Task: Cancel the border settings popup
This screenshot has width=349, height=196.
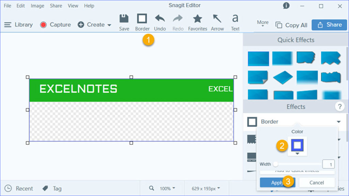Action: click(x=317, y=182)
